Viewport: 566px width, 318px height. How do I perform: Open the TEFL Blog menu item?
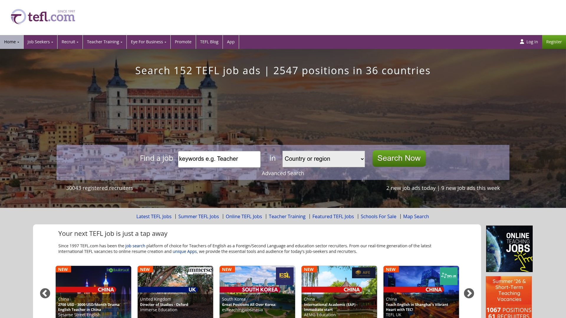tap(209, 42)
